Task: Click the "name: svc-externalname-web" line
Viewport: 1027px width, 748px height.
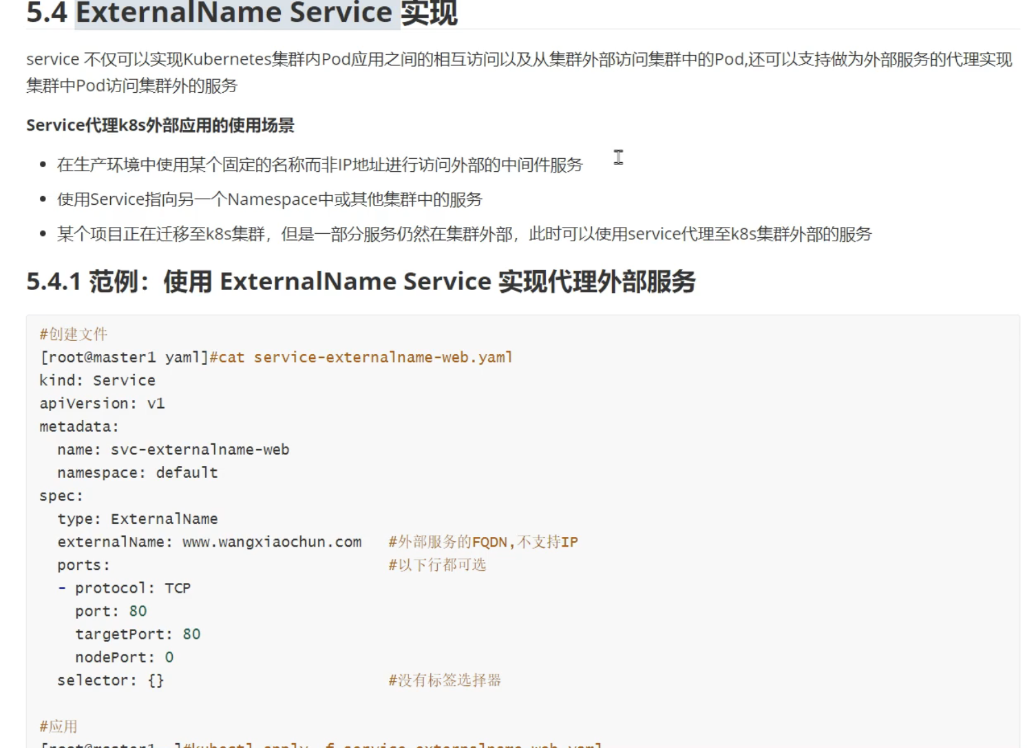Action: 173,450
